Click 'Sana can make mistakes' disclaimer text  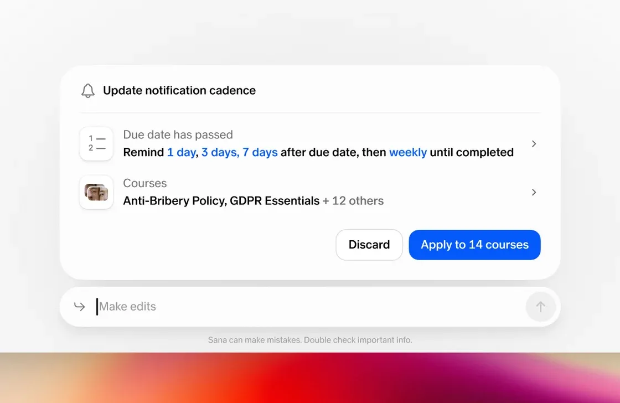[310, 340]
